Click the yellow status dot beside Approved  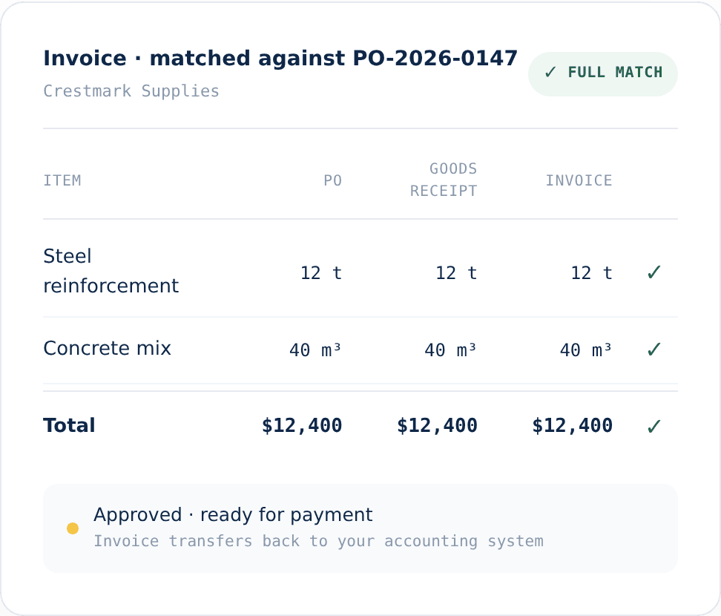tap(73, 528)
